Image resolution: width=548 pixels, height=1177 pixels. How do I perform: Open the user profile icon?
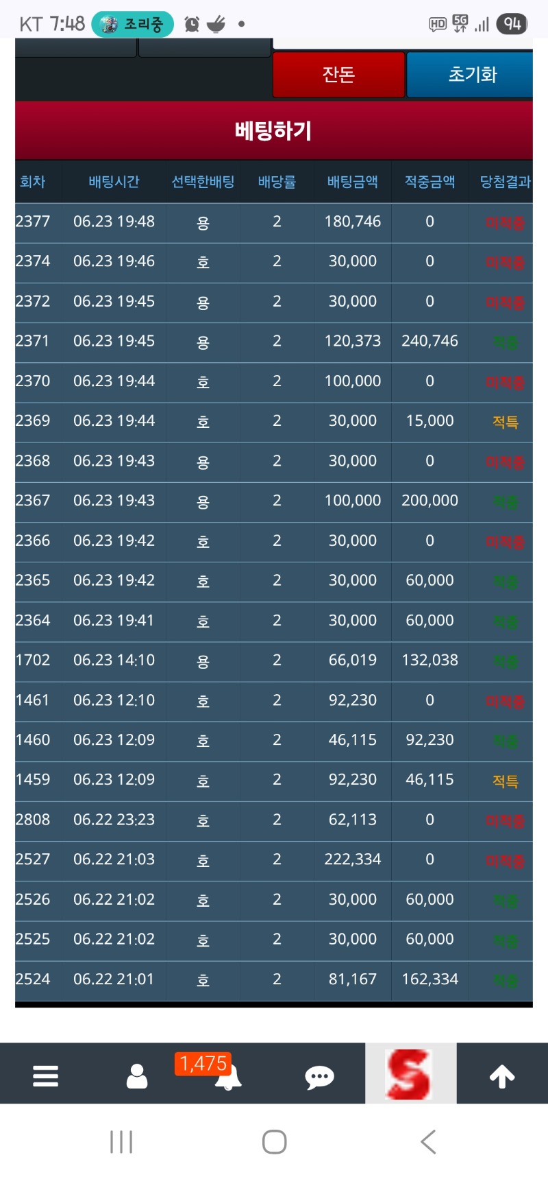pos(137,1075)
